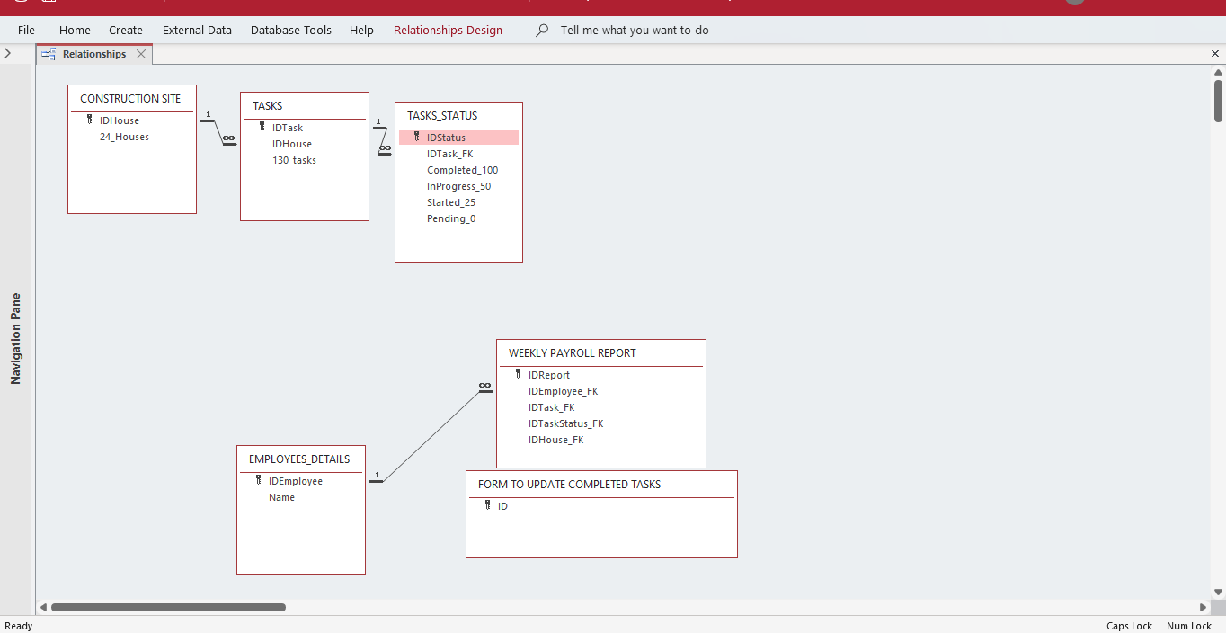The image size is (1226, 633).
Task: Click the vertical Navigation Pane label
Action: click(x=15, y=338)
